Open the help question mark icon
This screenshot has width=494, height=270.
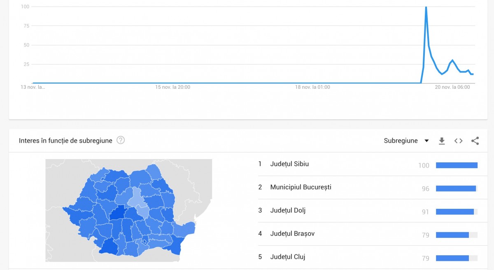(121, 141)
